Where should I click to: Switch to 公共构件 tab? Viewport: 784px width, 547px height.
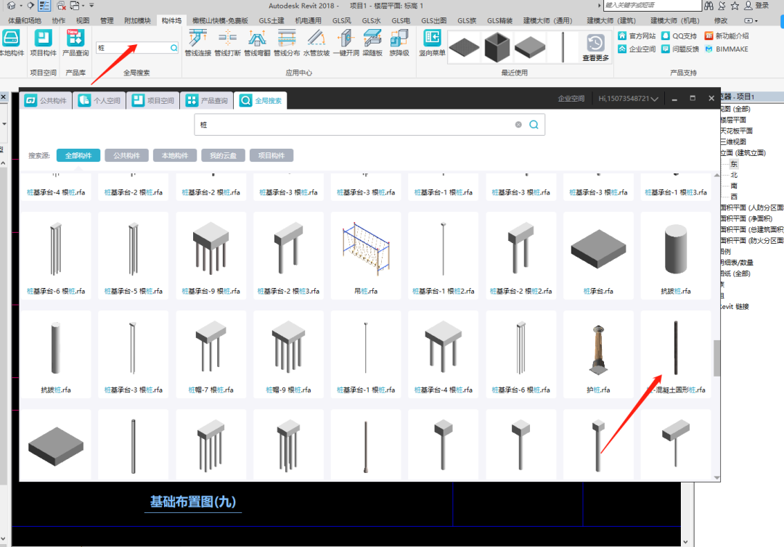tap(46, 100)
